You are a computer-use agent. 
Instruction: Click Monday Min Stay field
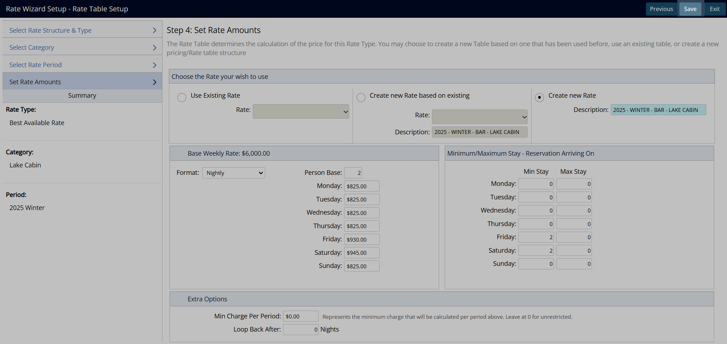tap(536, 184)
